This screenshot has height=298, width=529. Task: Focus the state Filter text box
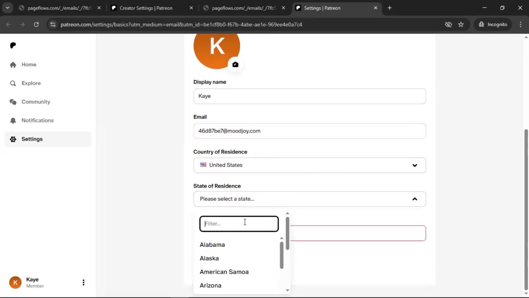click(x=239, y=224)
